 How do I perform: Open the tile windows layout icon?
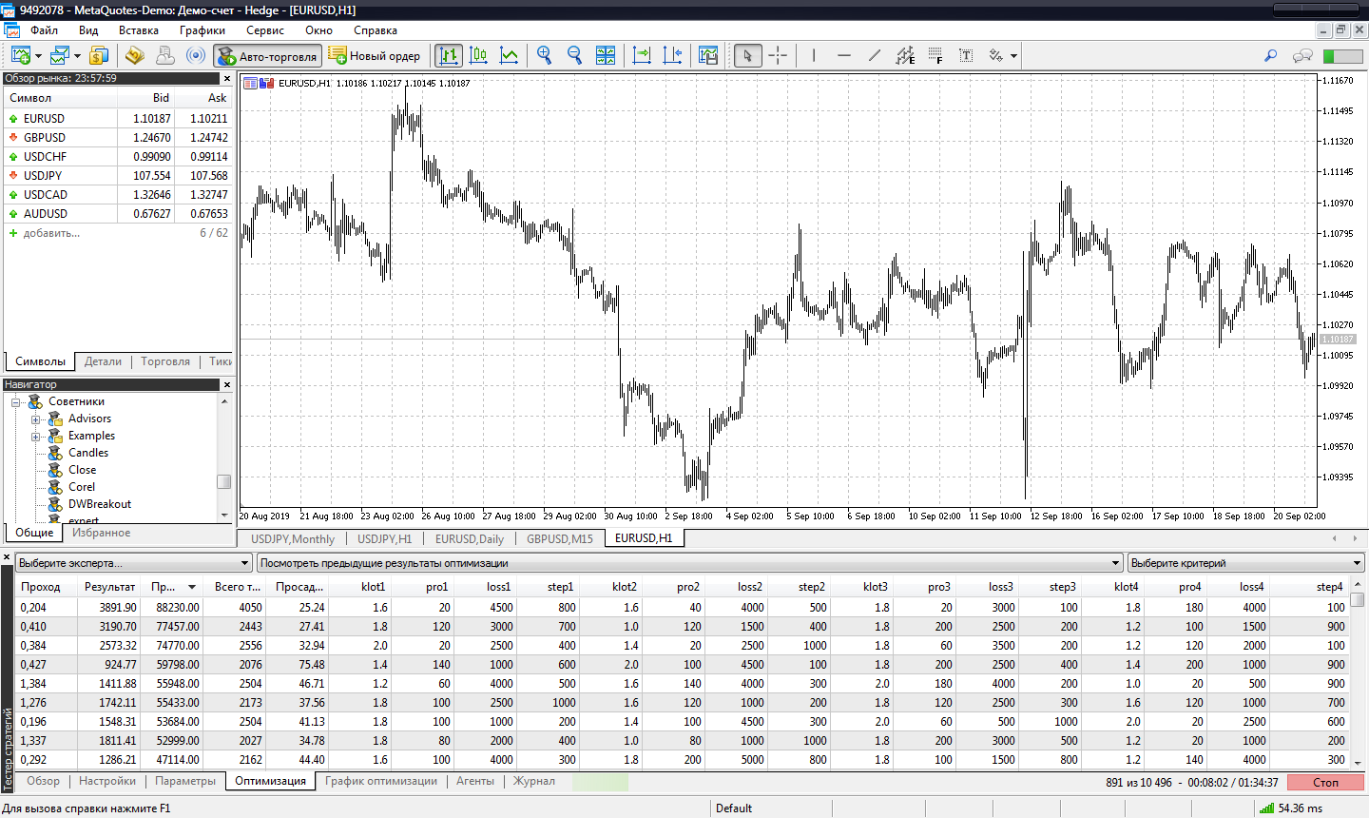coord(606,55)
